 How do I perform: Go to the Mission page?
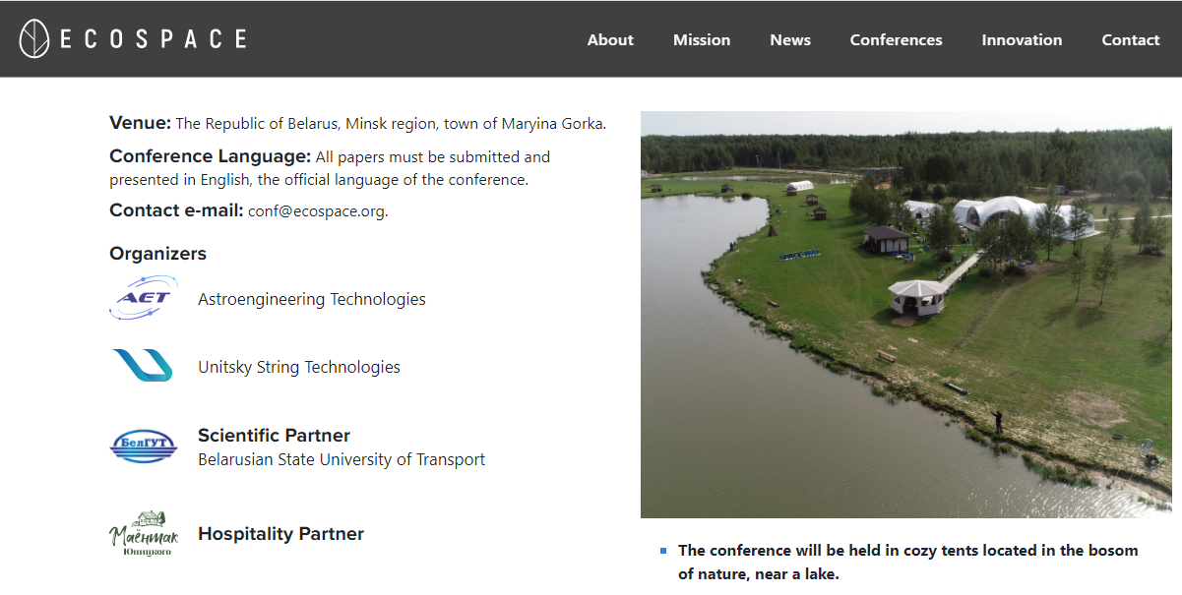coord(702,40)
